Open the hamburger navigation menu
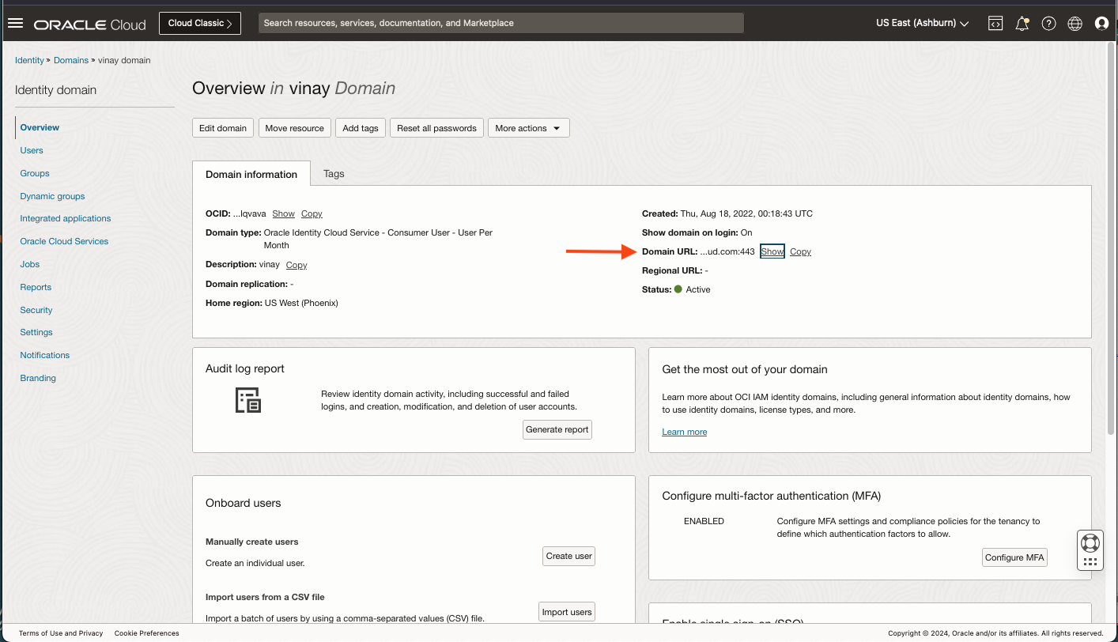This screenshot has height=642, width=1118. click(15, 23)
